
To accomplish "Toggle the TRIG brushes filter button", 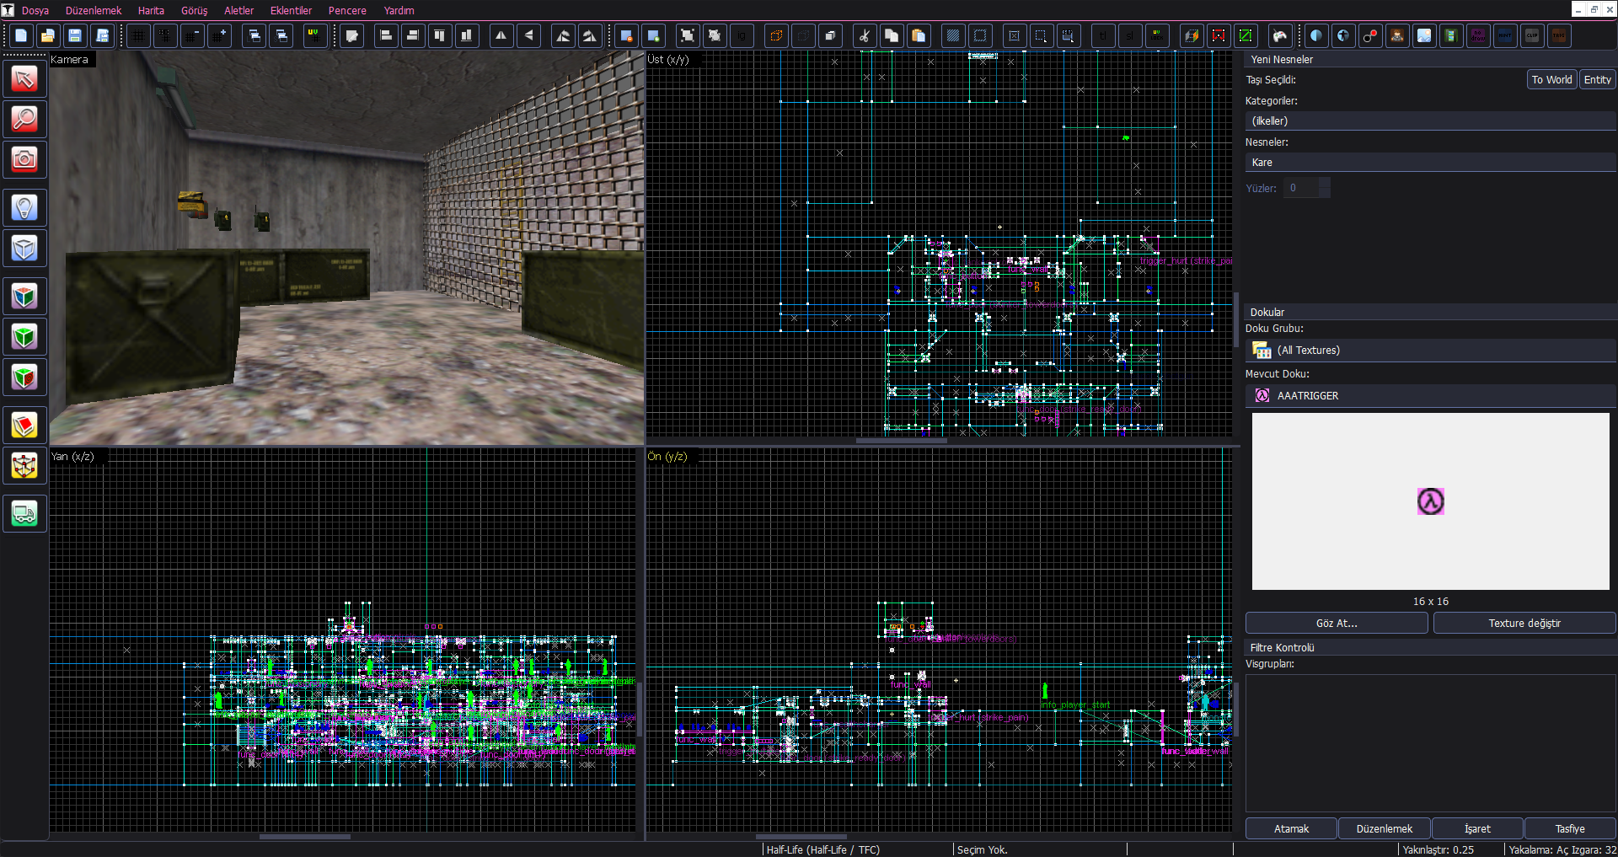I will tap(1559, 35).
